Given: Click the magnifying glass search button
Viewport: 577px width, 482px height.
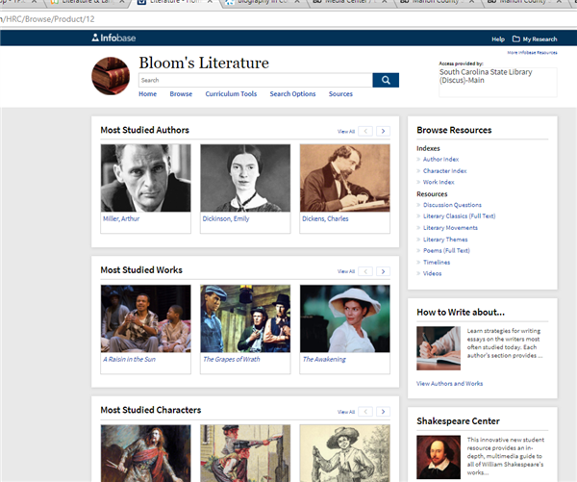Looking at the screenshot, I should 386,80.
